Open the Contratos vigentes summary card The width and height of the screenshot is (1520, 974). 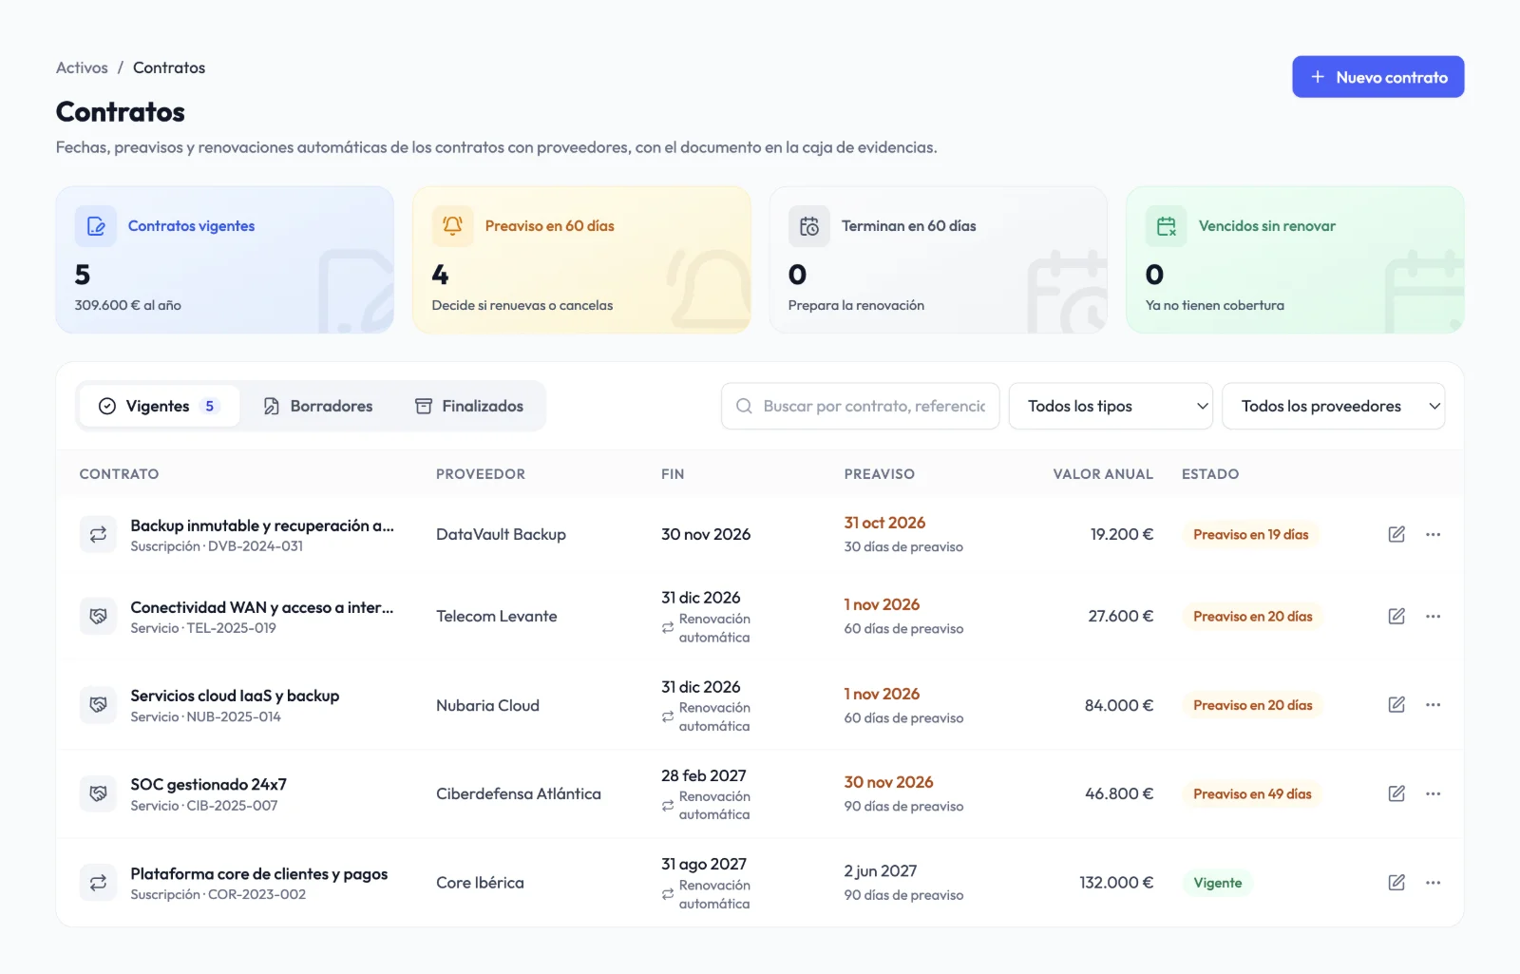coord(224,259)
